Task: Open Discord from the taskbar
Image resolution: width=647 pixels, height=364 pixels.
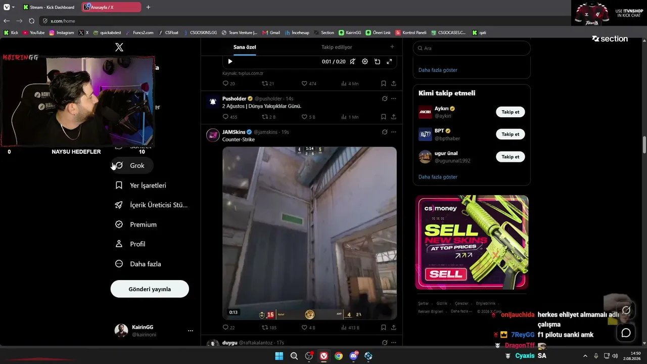Action: (354, 356)
